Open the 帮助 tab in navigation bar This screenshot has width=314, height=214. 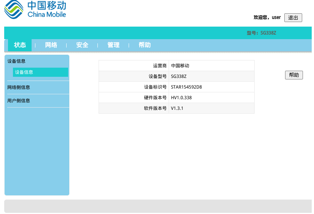[145, 45]
